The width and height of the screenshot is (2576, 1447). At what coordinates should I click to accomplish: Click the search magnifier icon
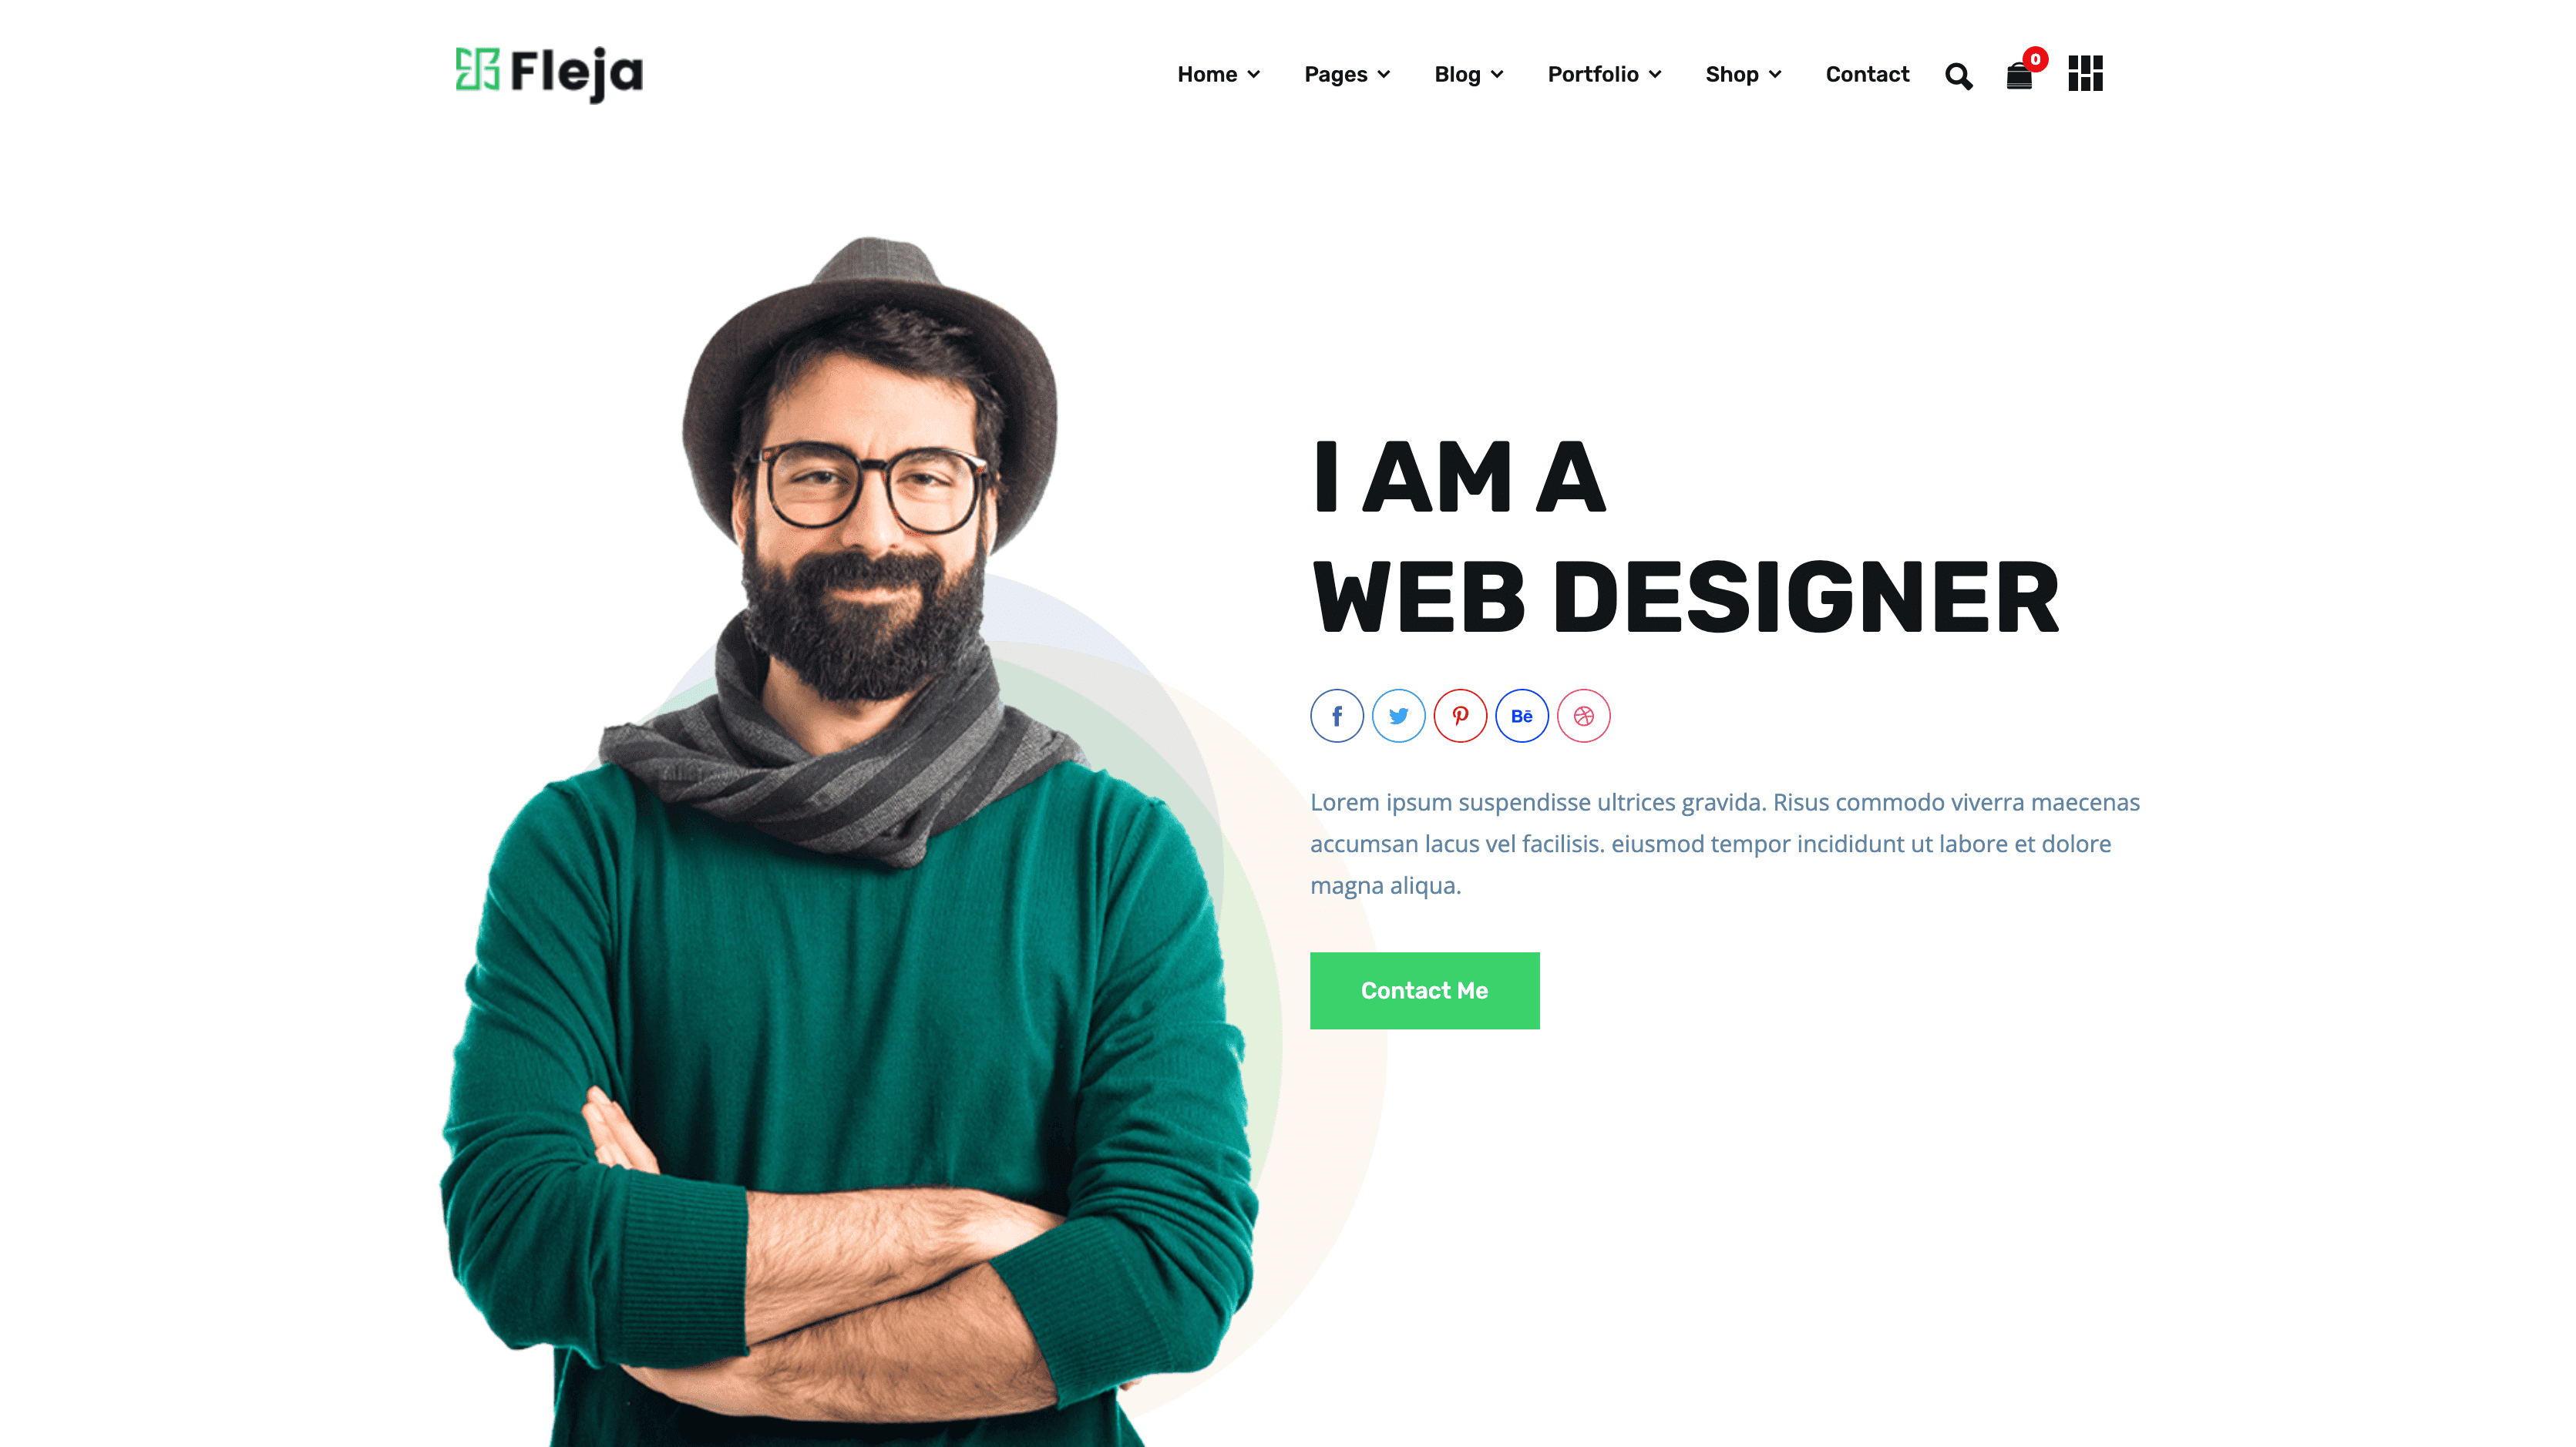[1959, 74]
